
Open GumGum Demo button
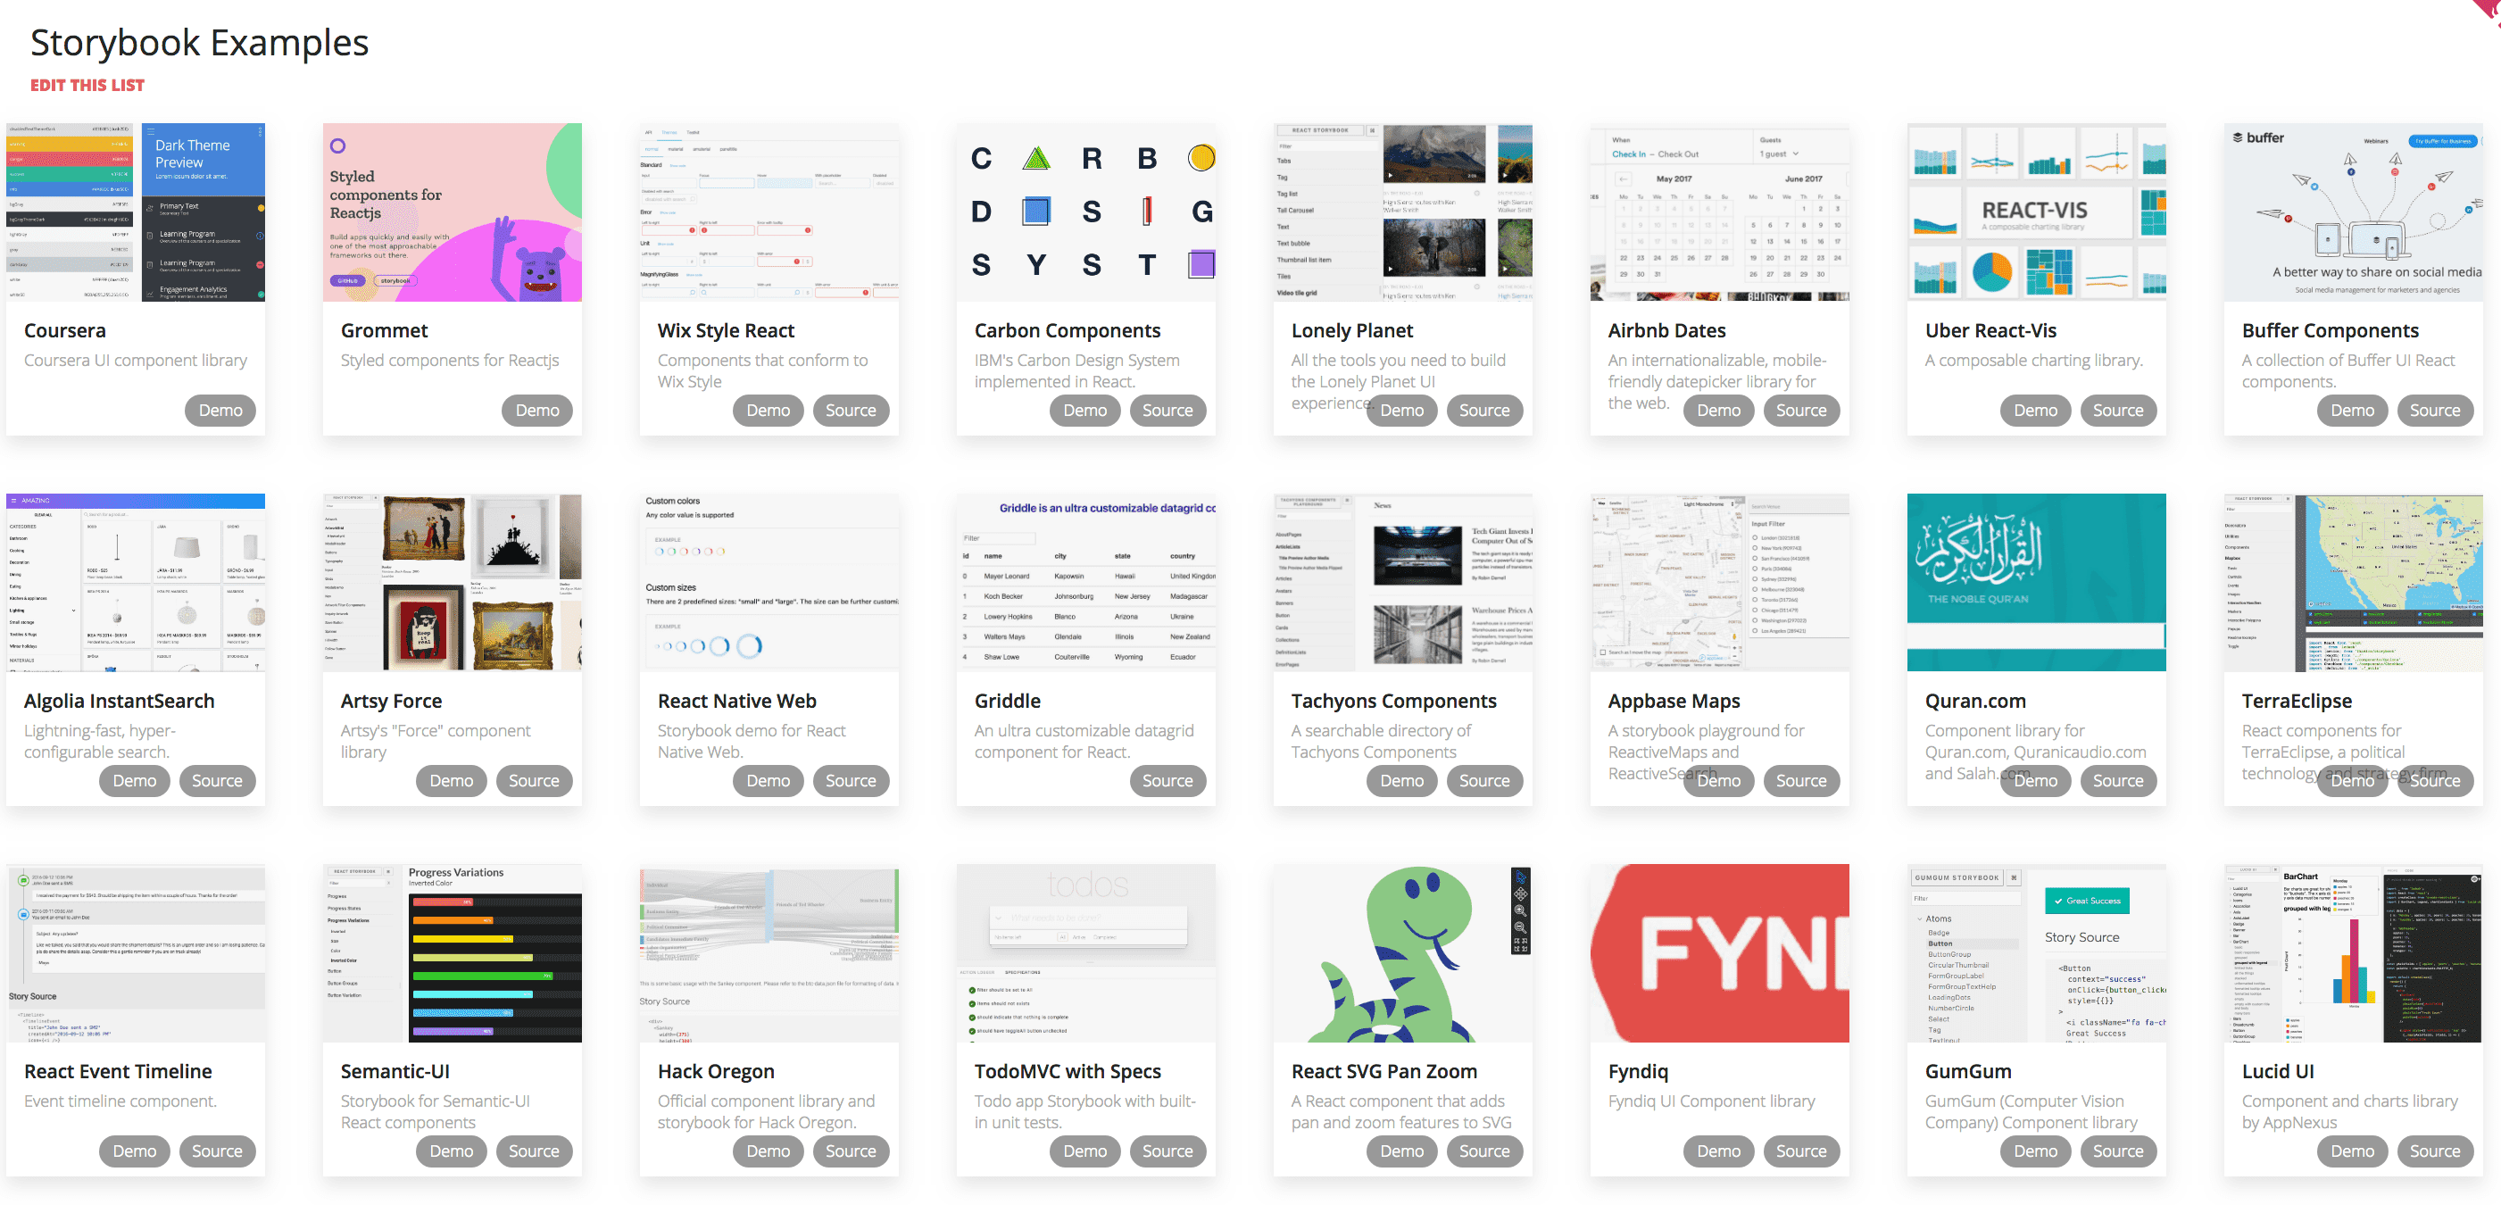pyautogui.click(x=2036, y=1151)
